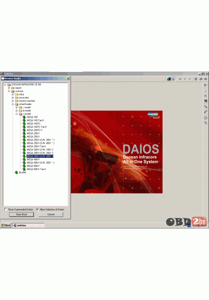
Task: Click the green book icon beside BLANK
Action: pos(16,172)
